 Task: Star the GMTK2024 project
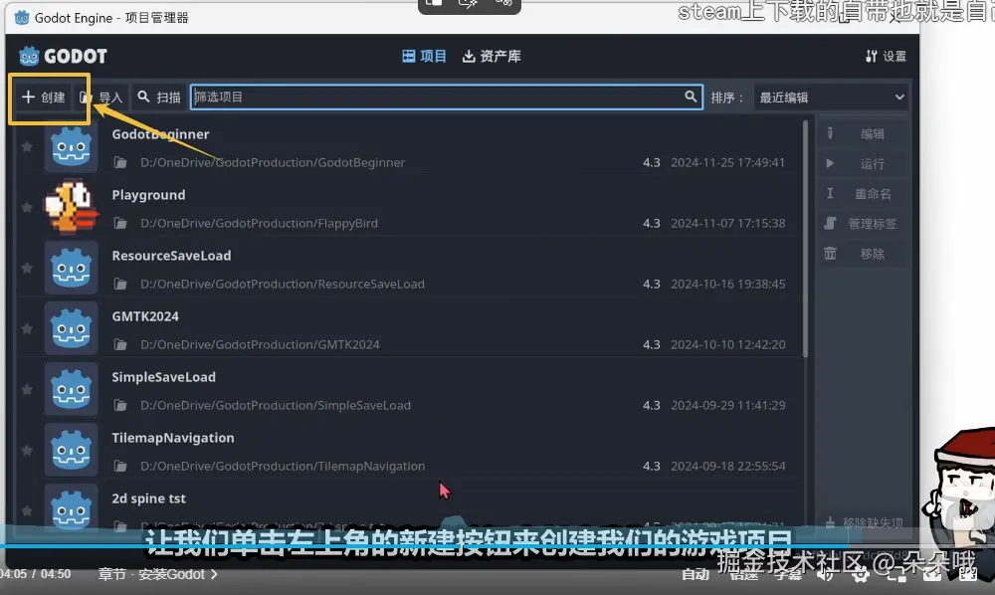click(27, 328)
